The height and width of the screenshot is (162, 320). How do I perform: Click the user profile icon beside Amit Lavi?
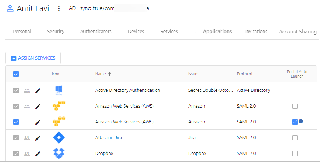10,8
